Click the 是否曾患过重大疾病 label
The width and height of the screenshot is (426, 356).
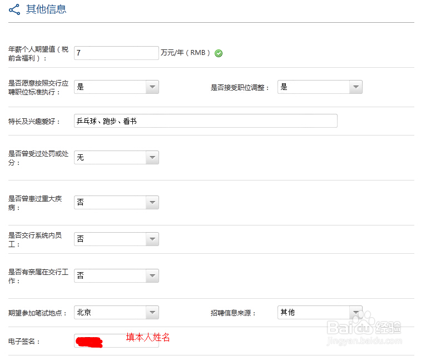(x=35, y=203)
